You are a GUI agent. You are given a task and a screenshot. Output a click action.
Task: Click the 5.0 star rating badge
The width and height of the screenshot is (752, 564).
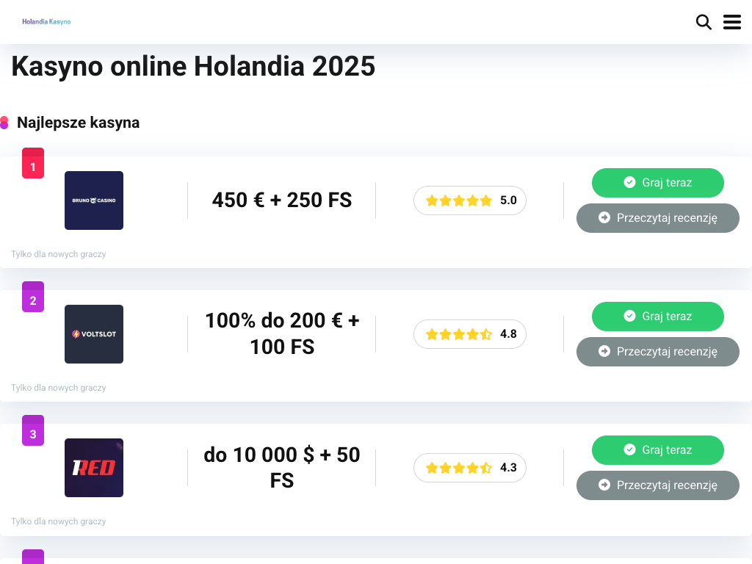click(470, 200)
